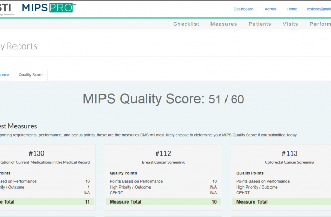Viewport: 331px width, 217px height.
Task: Click the MIPS Quality Score 51 / 60 heading
Action: point(163,99)
